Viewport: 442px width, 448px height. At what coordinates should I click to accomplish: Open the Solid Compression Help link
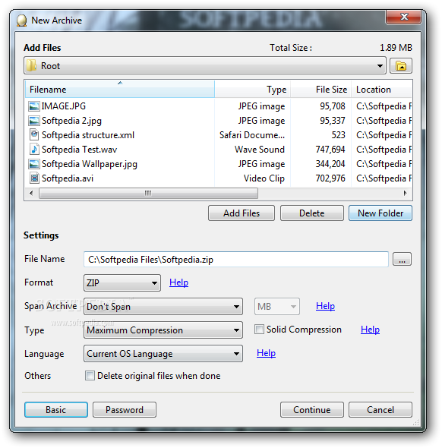click(370, 330)
